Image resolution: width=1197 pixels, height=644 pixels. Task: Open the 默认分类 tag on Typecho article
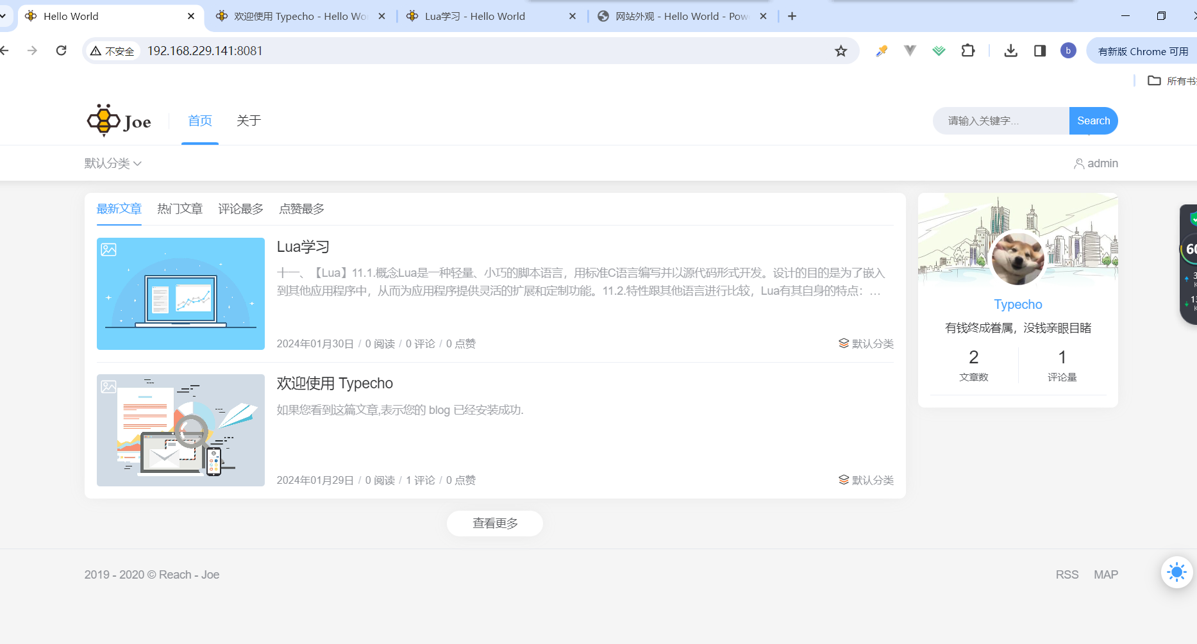click(x=866, y=480)
